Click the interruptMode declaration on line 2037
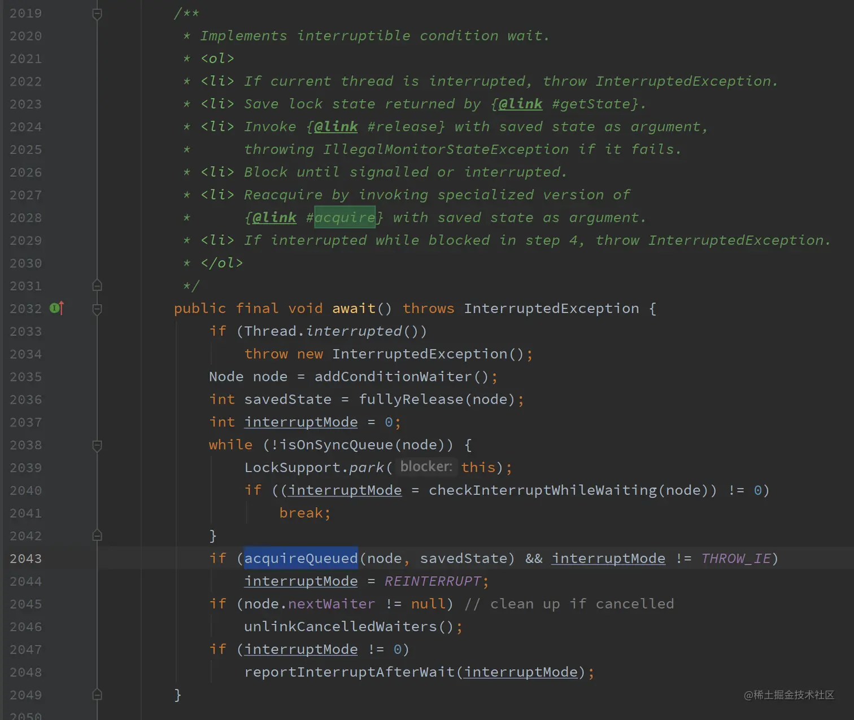Image resolution: width=854 pixels, height=720 pixels. point(301,422)
